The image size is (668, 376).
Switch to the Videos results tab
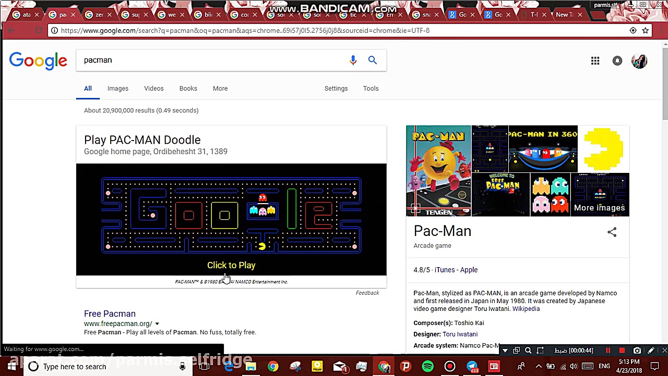tap(154, 89)
